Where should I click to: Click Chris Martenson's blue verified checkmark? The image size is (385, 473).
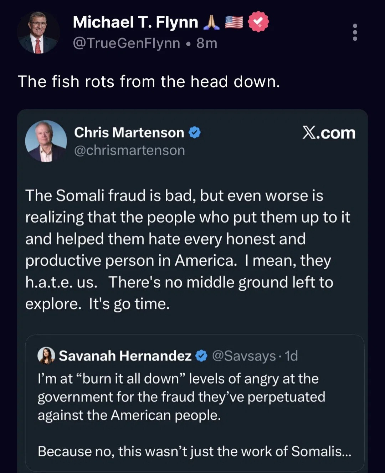point(195,132)
